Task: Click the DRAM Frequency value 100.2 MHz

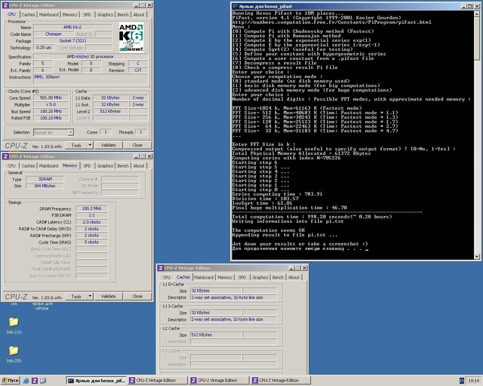Action: [x=92, y=208]
